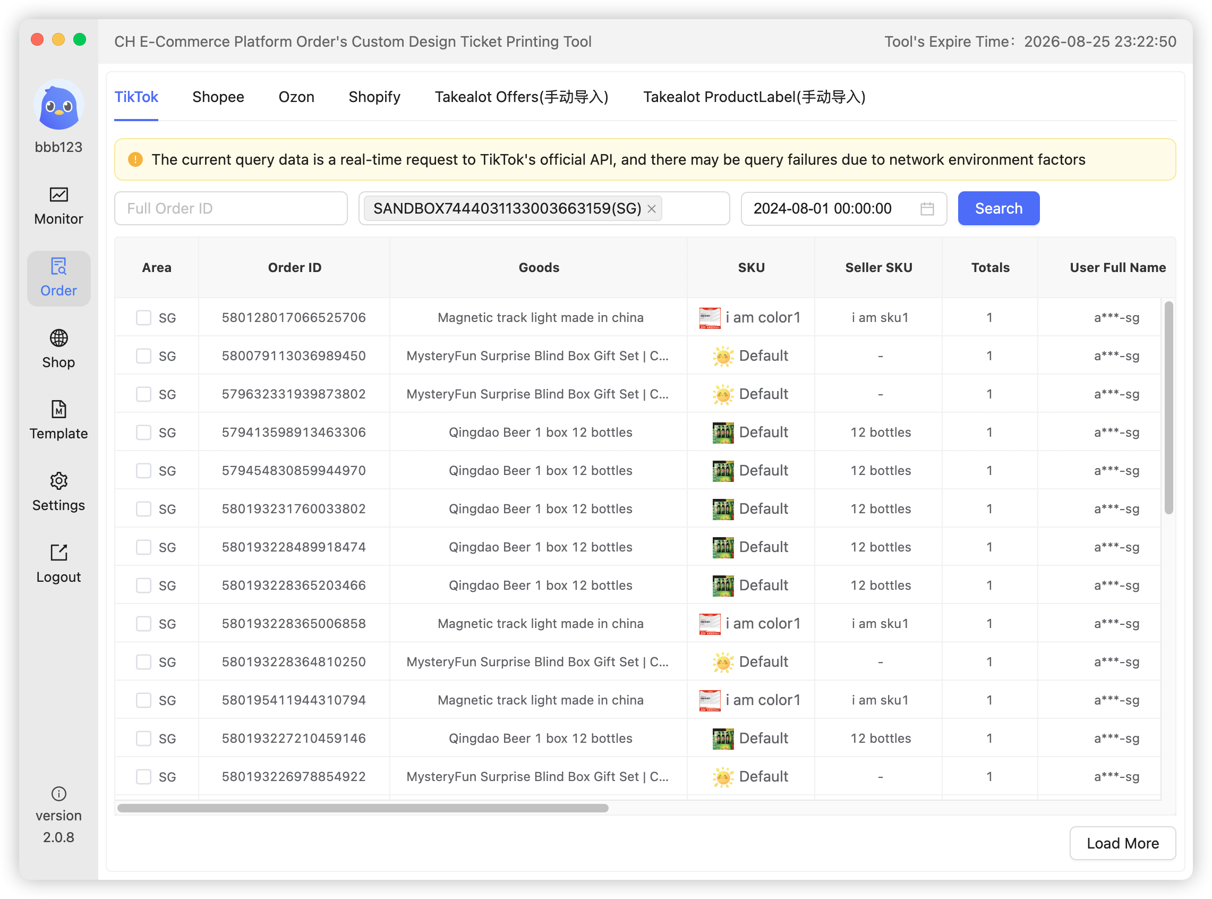
Task: Check the box for order 580193228489918474
Action: 143,548
